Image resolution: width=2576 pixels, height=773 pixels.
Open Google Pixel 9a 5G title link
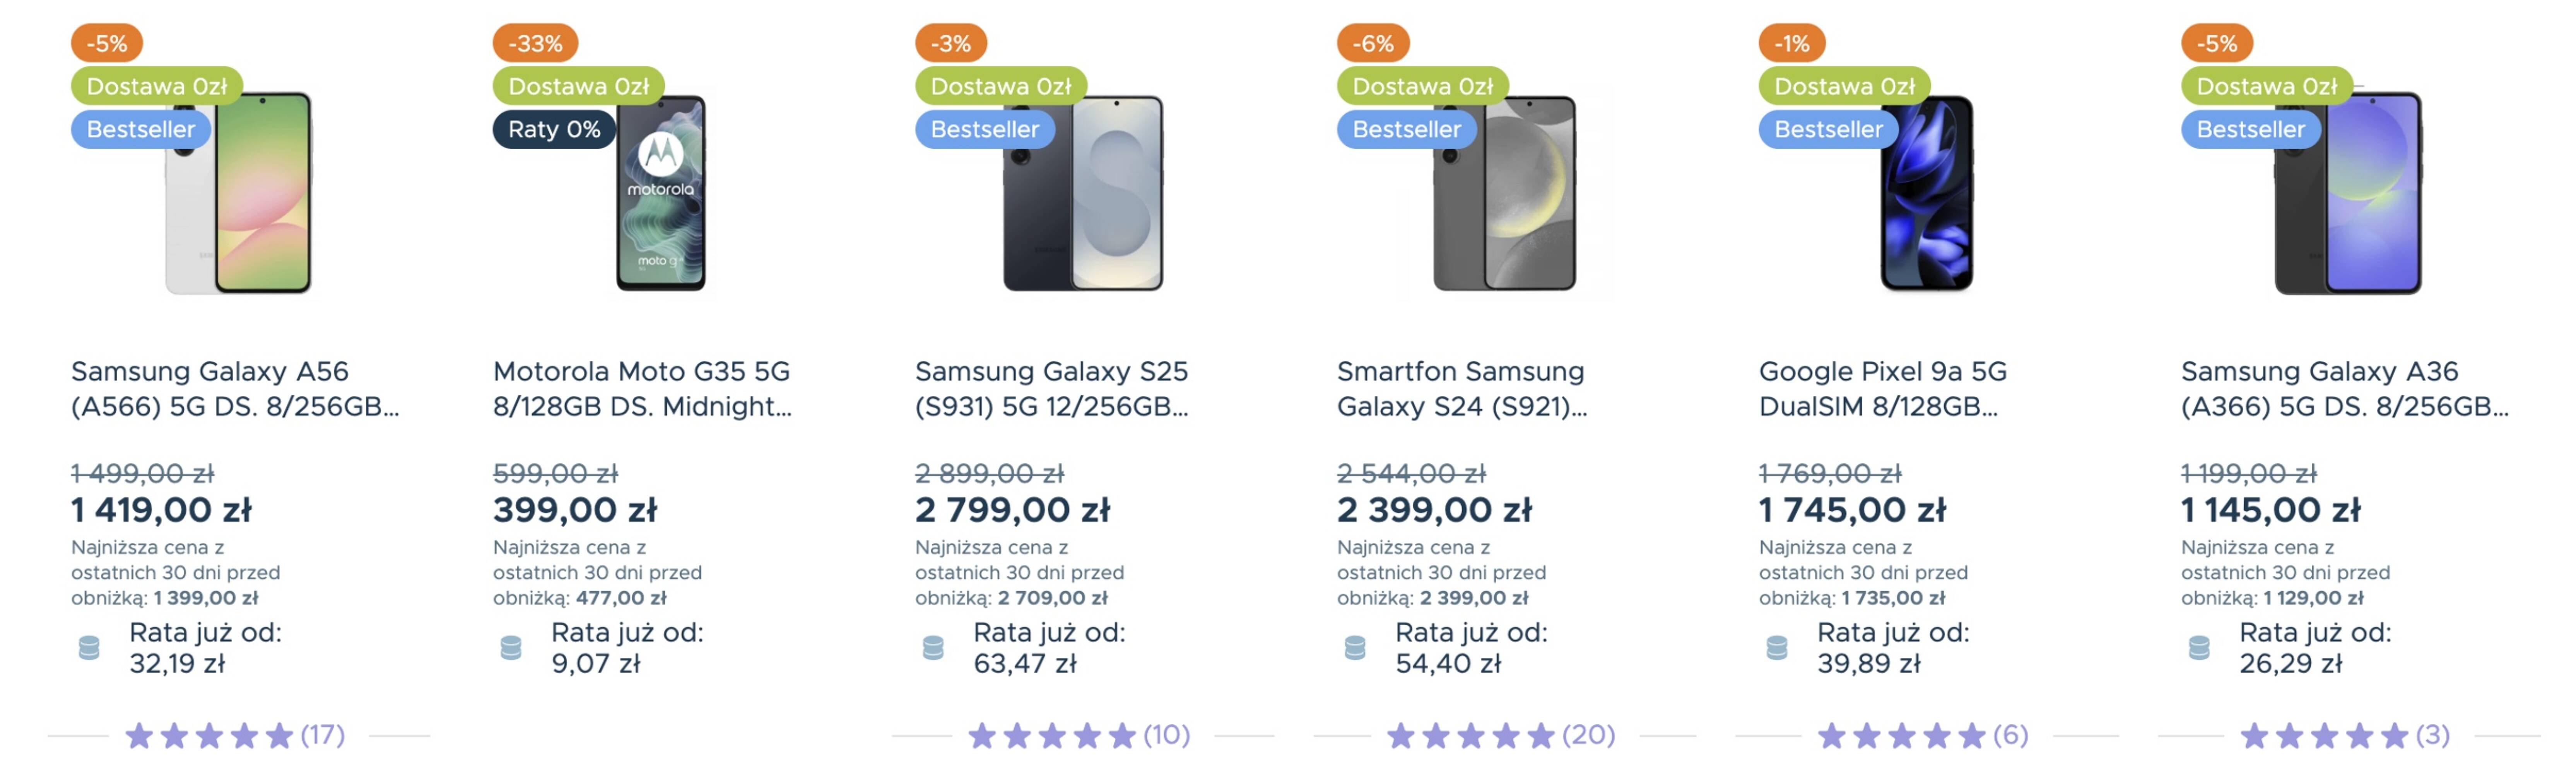point(1882,388)
